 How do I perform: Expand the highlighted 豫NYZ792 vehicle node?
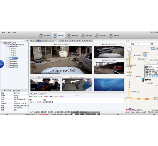click(7, 58)
